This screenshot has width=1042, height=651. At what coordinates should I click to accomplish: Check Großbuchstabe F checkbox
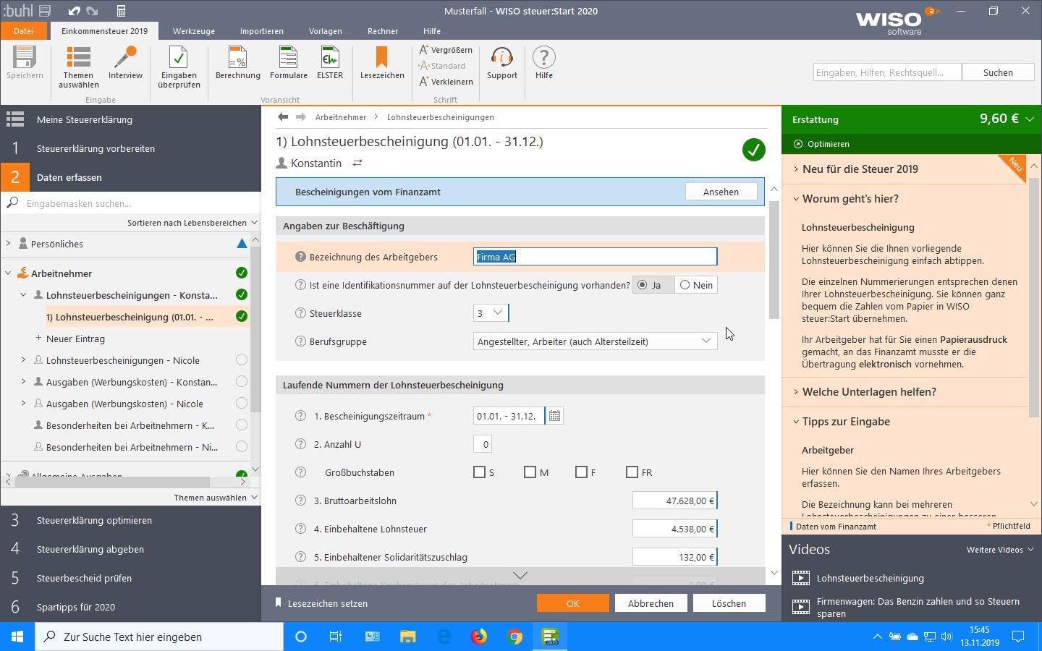click(581, 472)
